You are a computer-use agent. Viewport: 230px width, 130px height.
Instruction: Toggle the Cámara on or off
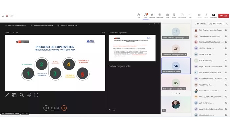click(199, 16)
